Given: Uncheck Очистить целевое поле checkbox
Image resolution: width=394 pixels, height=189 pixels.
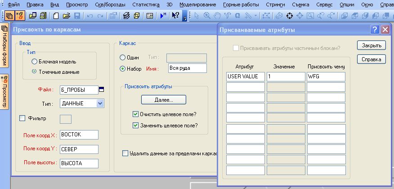Looking at the screenshot, I should point(135,114).
